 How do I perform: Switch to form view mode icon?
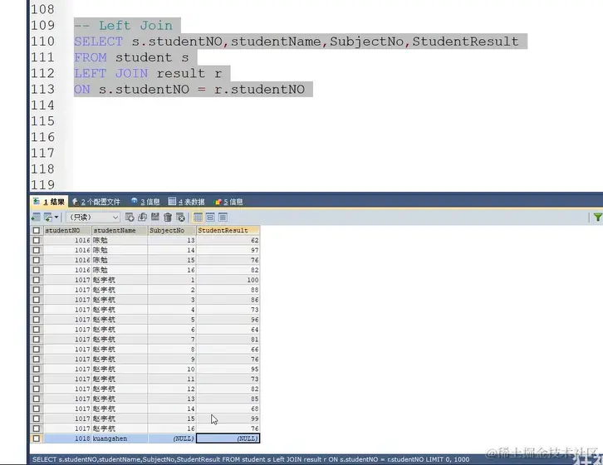(210, 218)
